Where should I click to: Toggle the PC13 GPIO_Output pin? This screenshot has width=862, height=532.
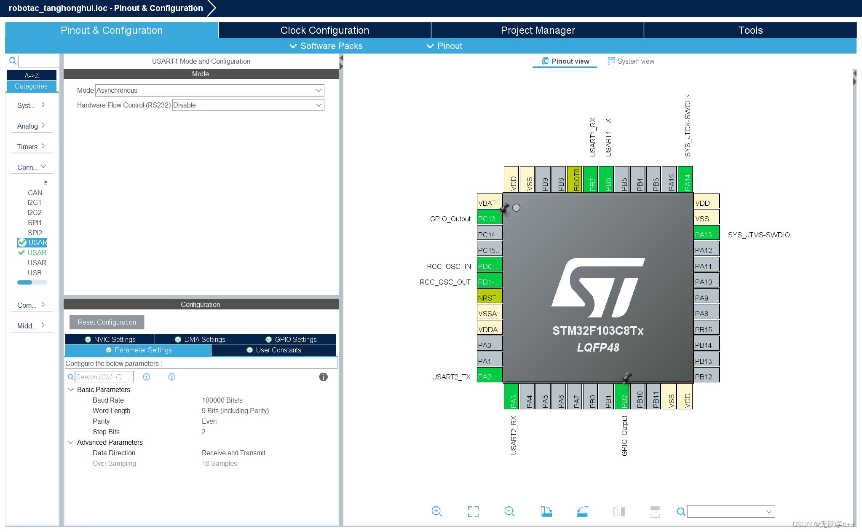click(x=489, y=219)
